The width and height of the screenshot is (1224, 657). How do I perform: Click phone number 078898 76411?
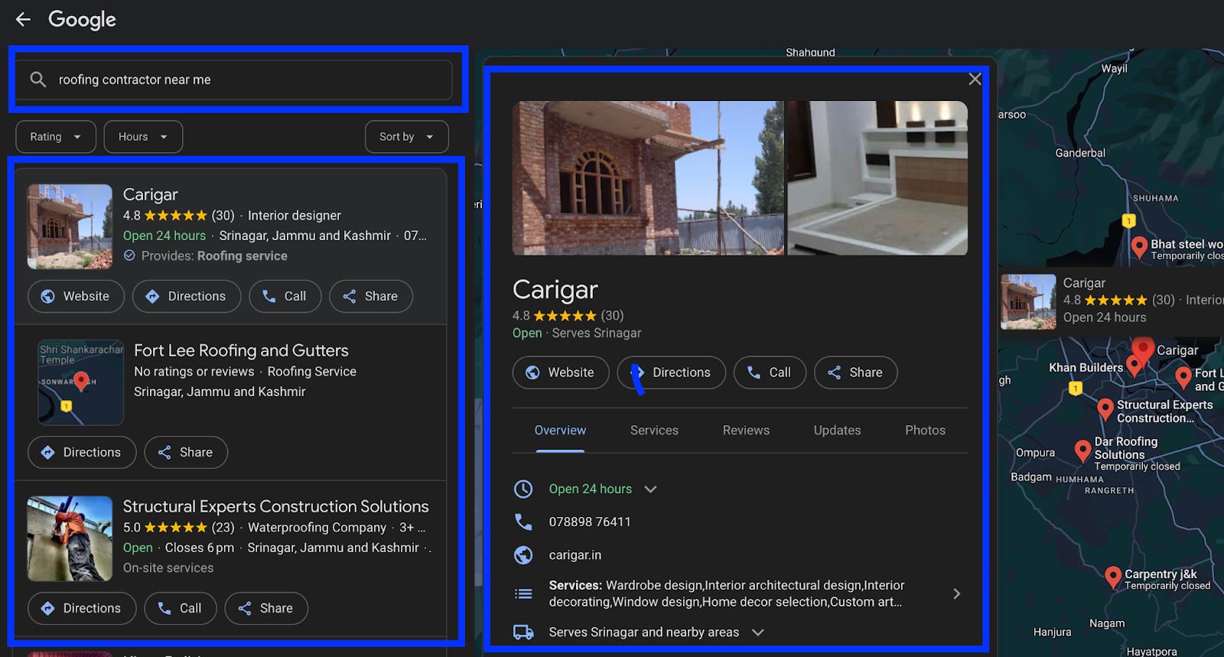[x=590, y=522]
